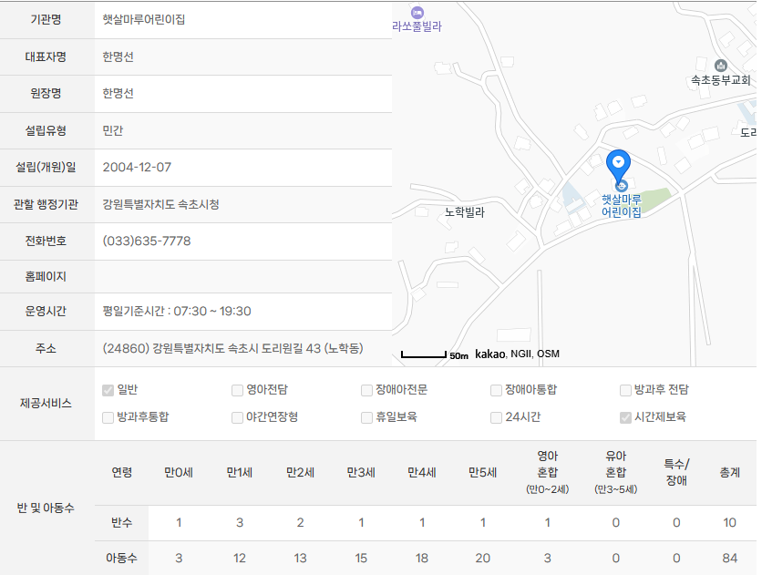Select the founding date 2004-12-07
762x575 pixels.
tap(137, 167)
